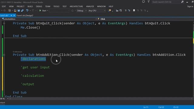Click the New Project toolbar icon
Viewport: 194px width, 109px height.
pos(9,11)
